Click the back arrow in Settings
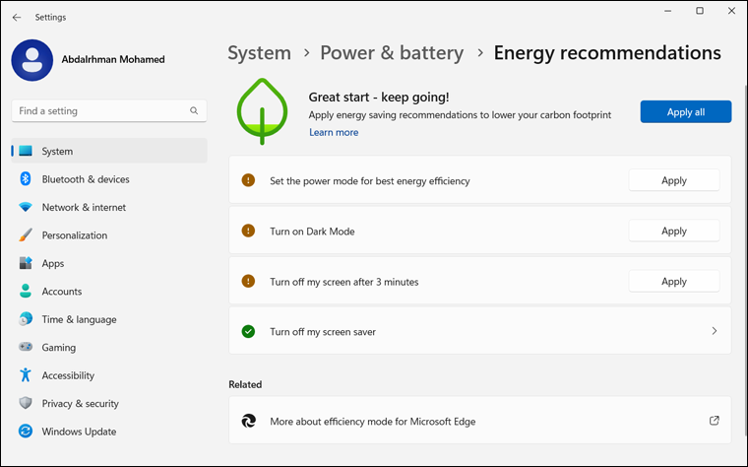The height and width of the screenshot is (467, 748). (x=17, y=17)
